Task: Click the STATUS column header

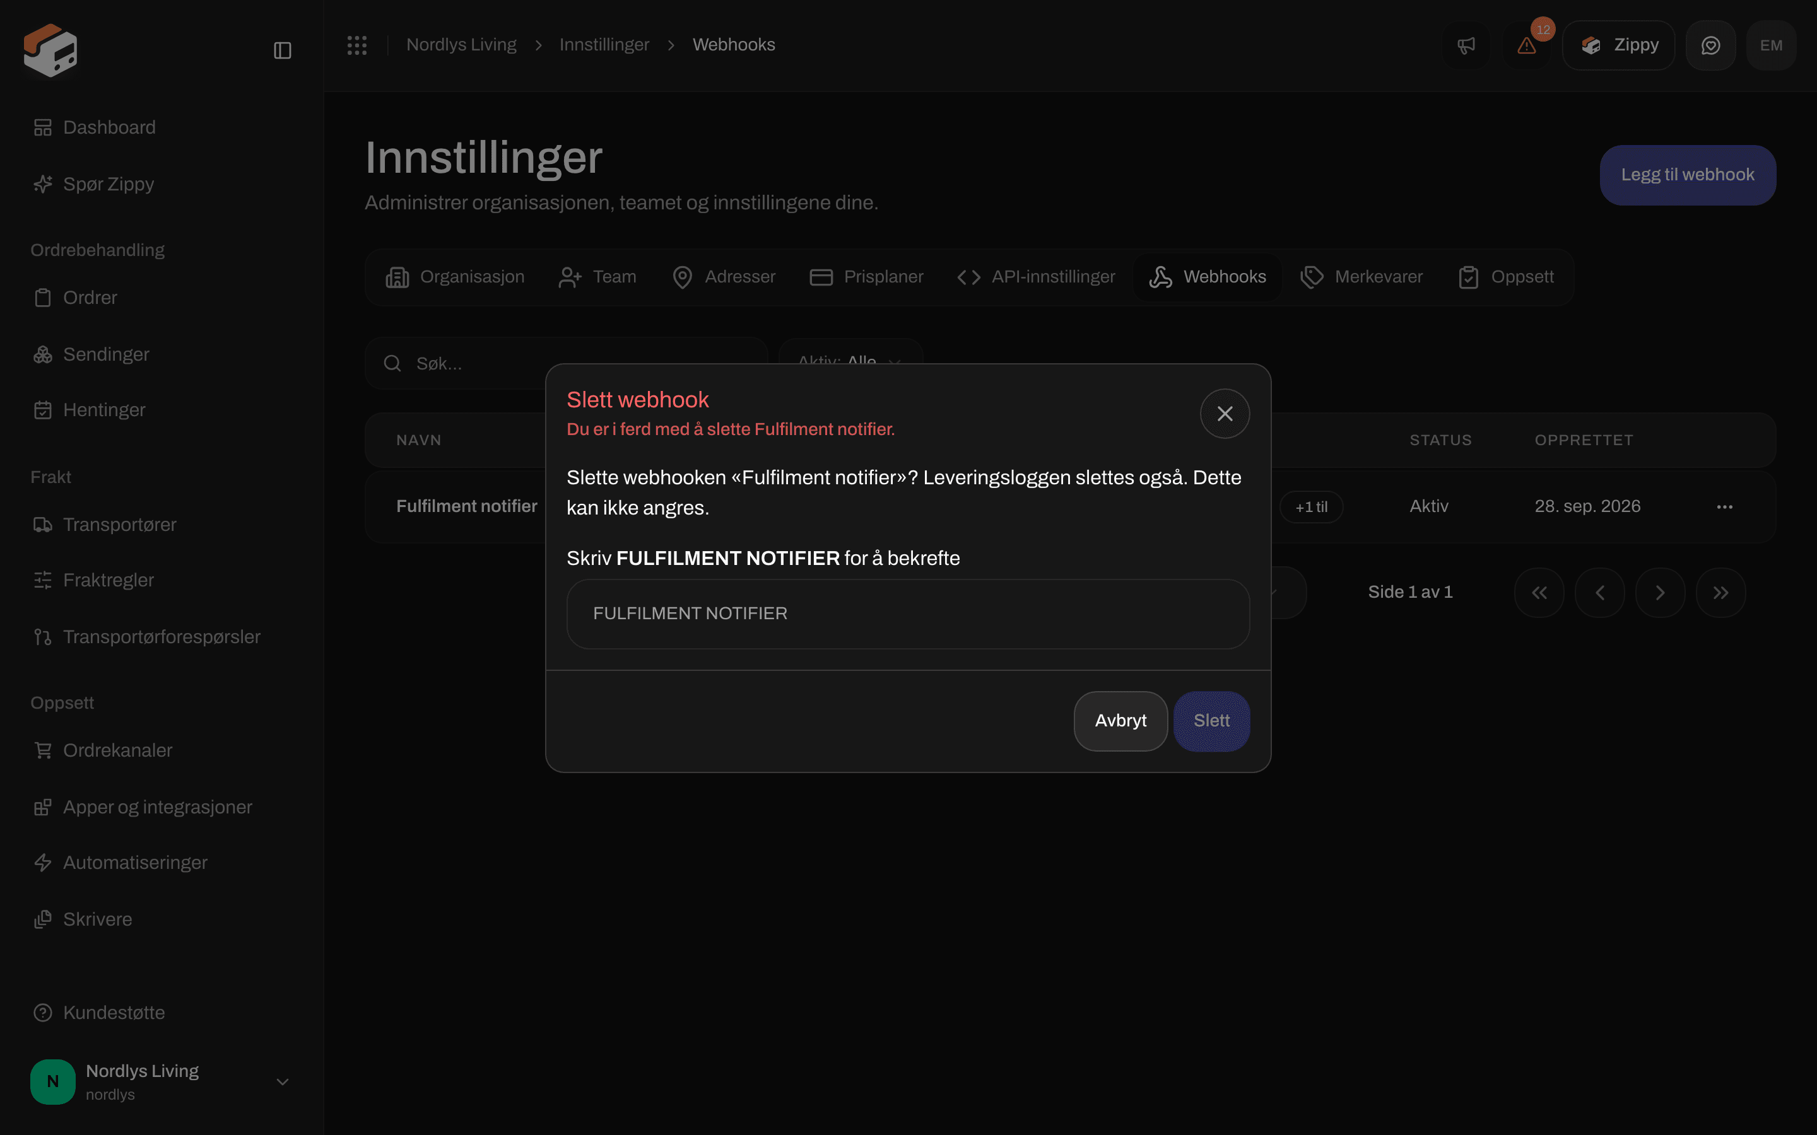Action: click(1440, 441)
